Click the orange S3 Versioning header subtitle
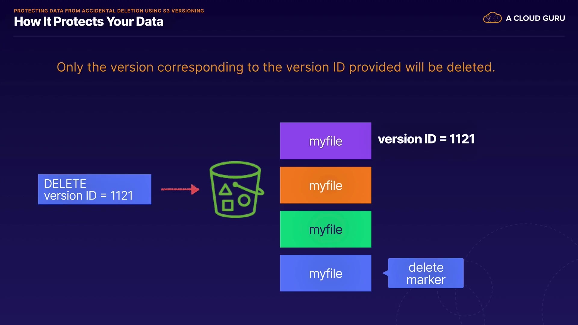 (109, 11)
